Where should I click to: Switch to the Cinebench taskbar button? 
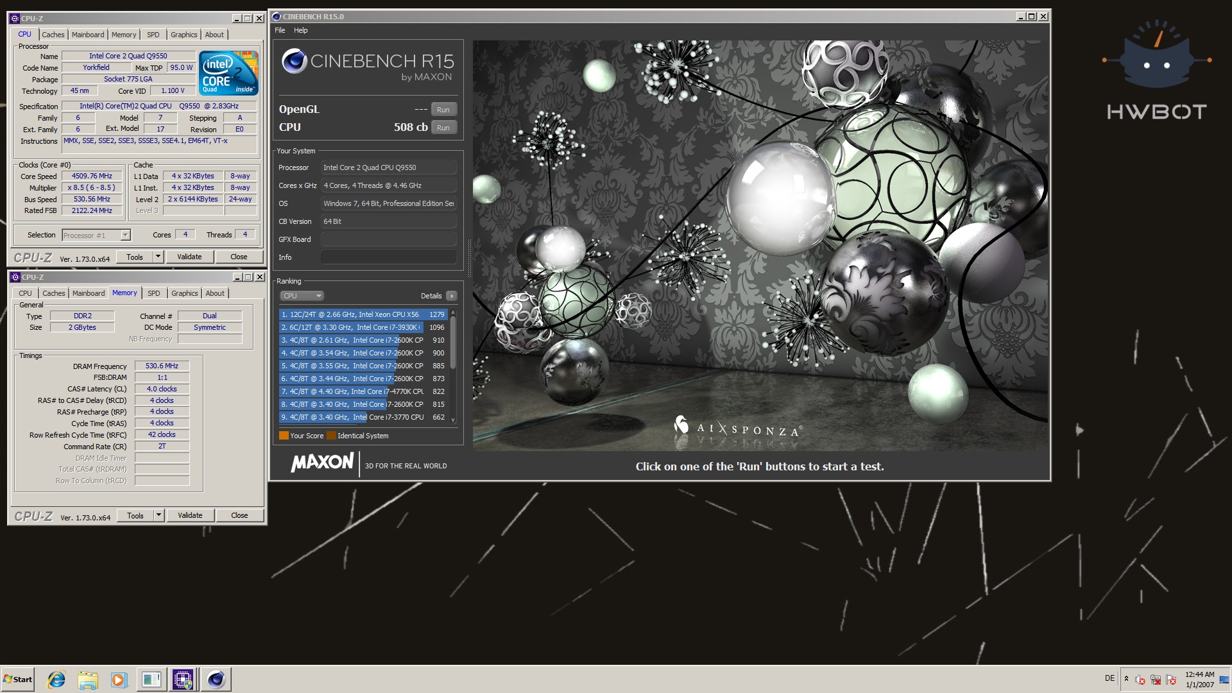[x=216, y=679]
